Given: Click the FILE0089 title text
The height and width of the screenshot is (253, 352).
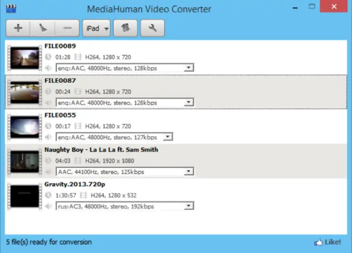Looking at the screenshot, I should 60,46.
